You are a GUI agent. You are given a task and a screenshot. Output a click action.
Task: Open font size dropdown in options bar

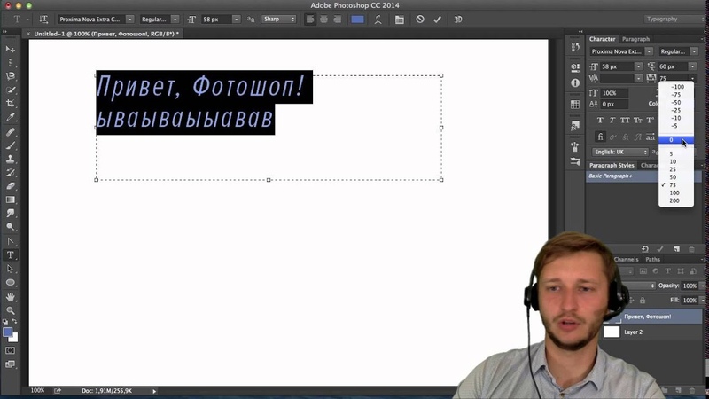pos(236,20)
